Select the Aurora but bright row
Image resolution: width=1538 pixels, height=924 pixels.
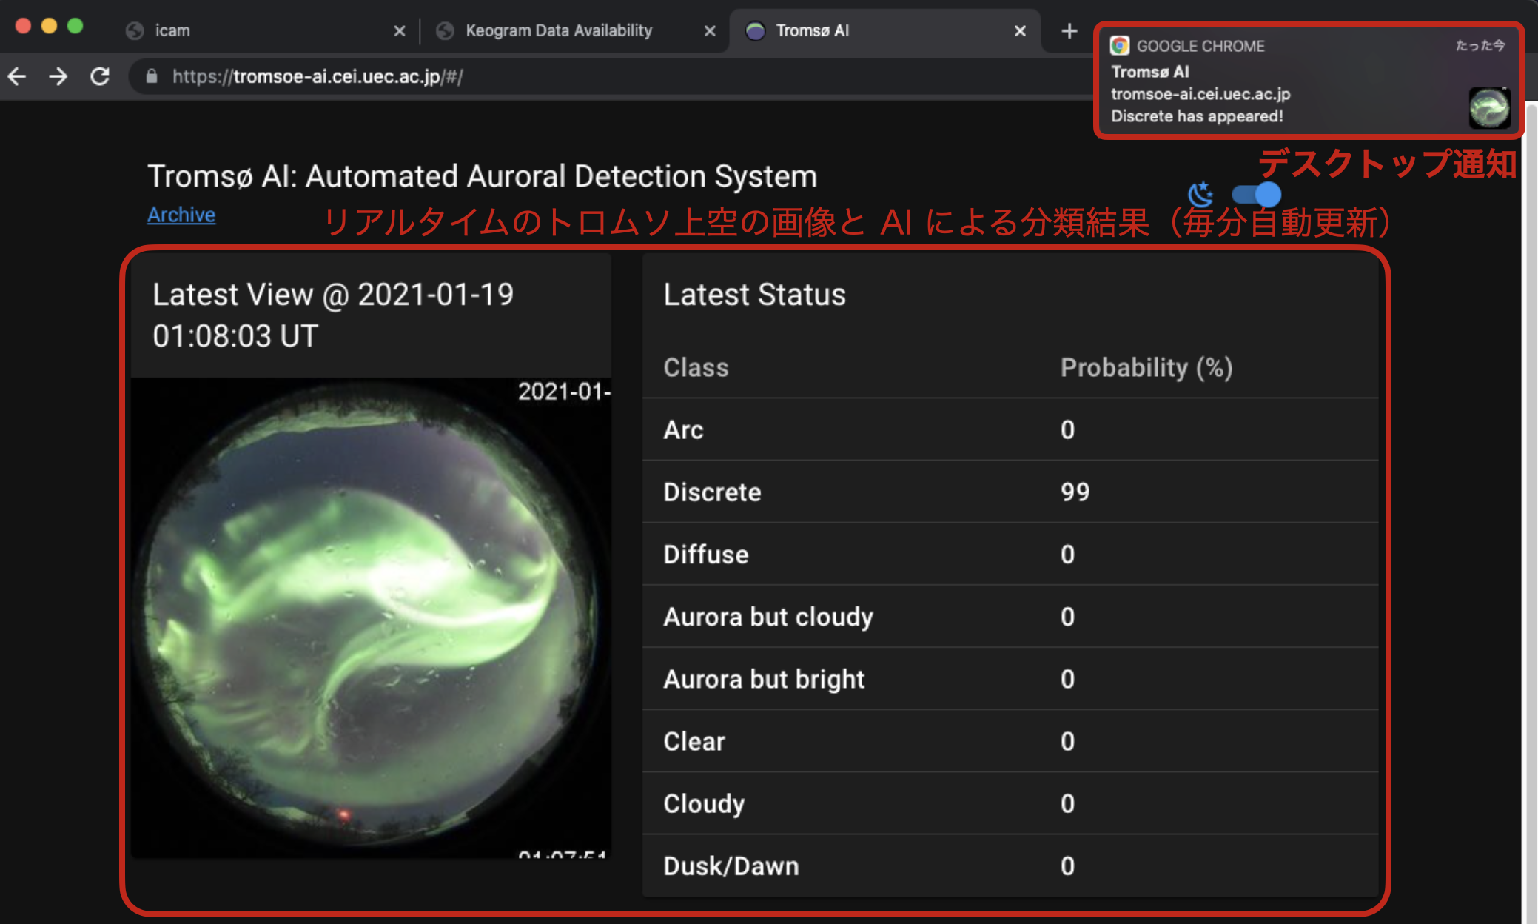[x=1010, y=679]
